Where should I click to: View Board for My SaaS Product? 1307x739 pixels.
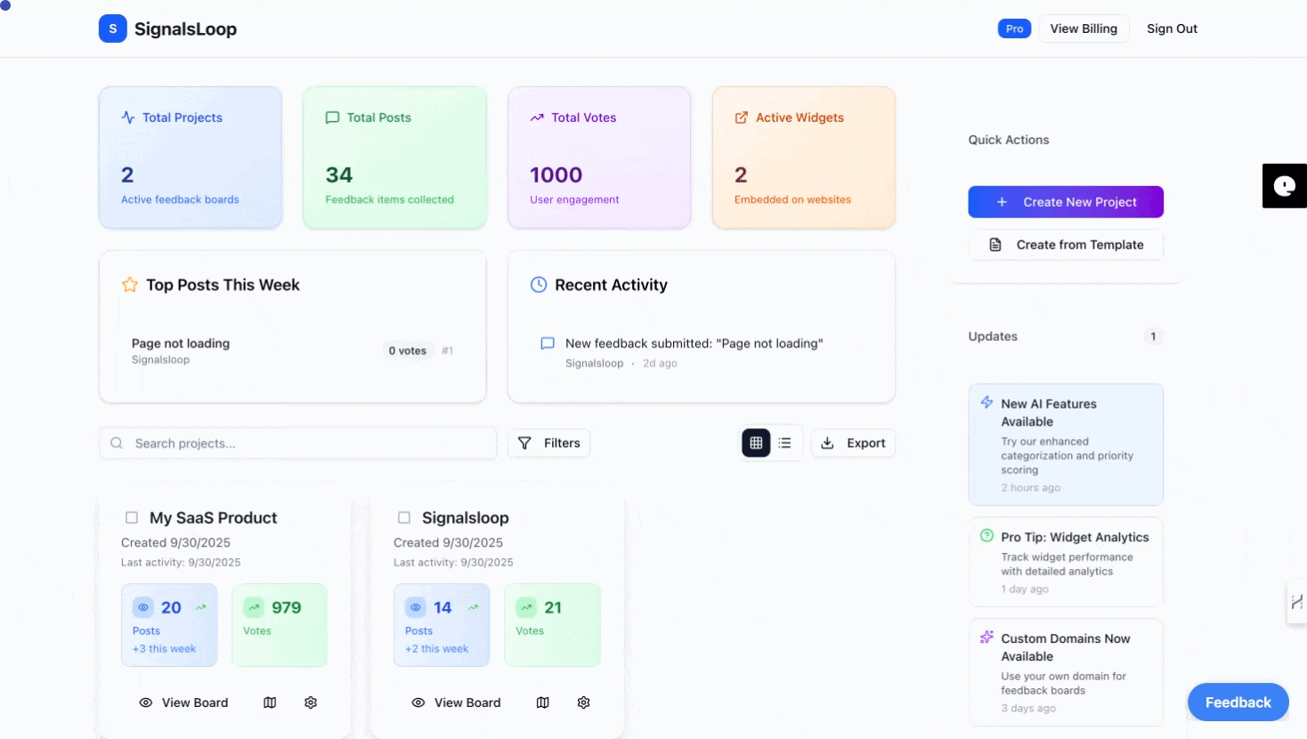pyautogui.click(x=184, y=702)
